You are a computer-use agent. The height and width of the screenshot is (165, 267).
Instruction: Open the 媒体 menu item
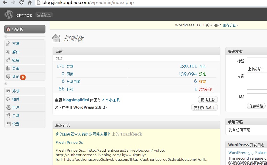pyautogui.click(x=25, y=52)
